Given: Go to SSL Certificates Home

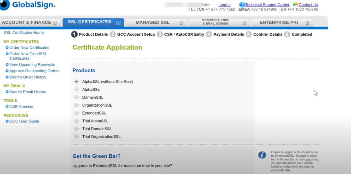Looking at the screenshot, I should pos(24,32).
